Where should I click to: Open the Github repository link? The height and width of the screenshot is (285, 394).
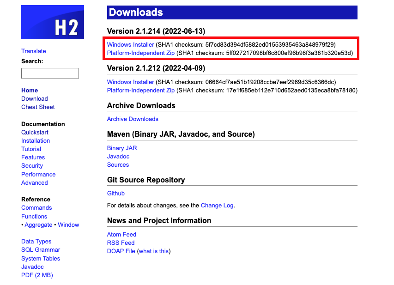[x=116, y=193]
